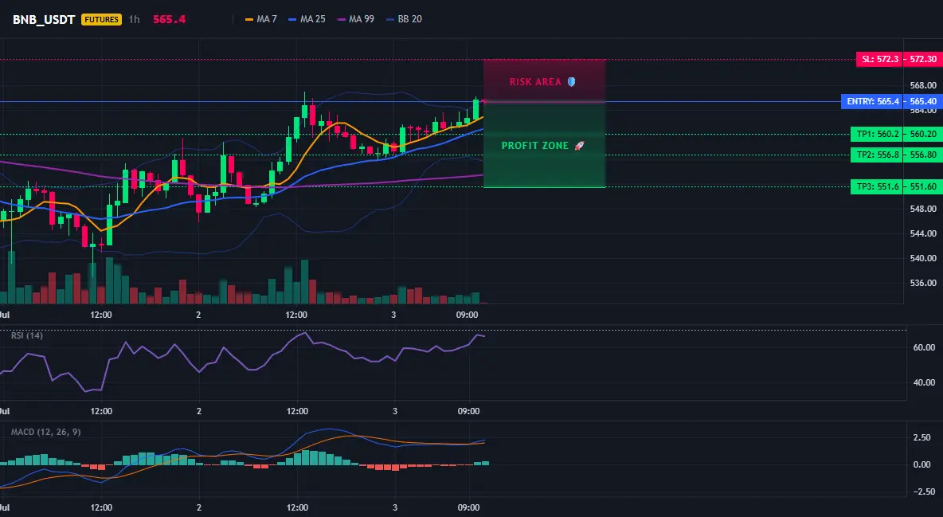Click the BNB_USDT symbol name
Screen dimensions: 943x517
44,19
